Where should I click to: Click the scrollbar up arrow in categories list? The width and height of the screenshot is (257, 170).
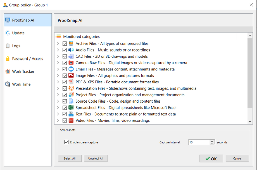(250, 35)
